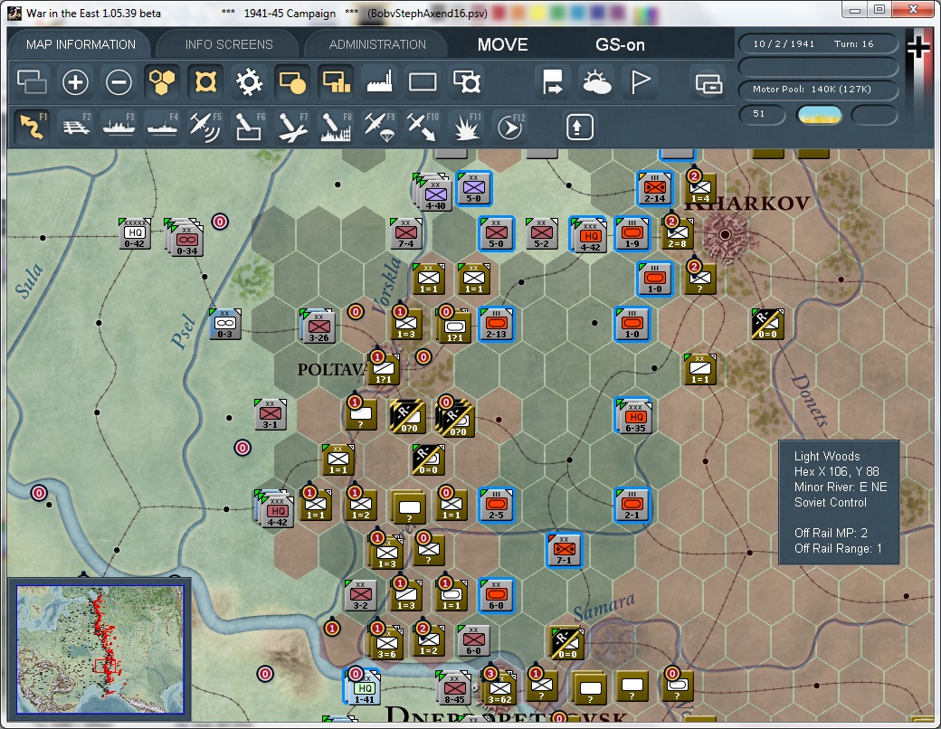This screenshot has width=941, height=729.
Task: Select the 3-26 infantry stack
Action: point(318,327)
